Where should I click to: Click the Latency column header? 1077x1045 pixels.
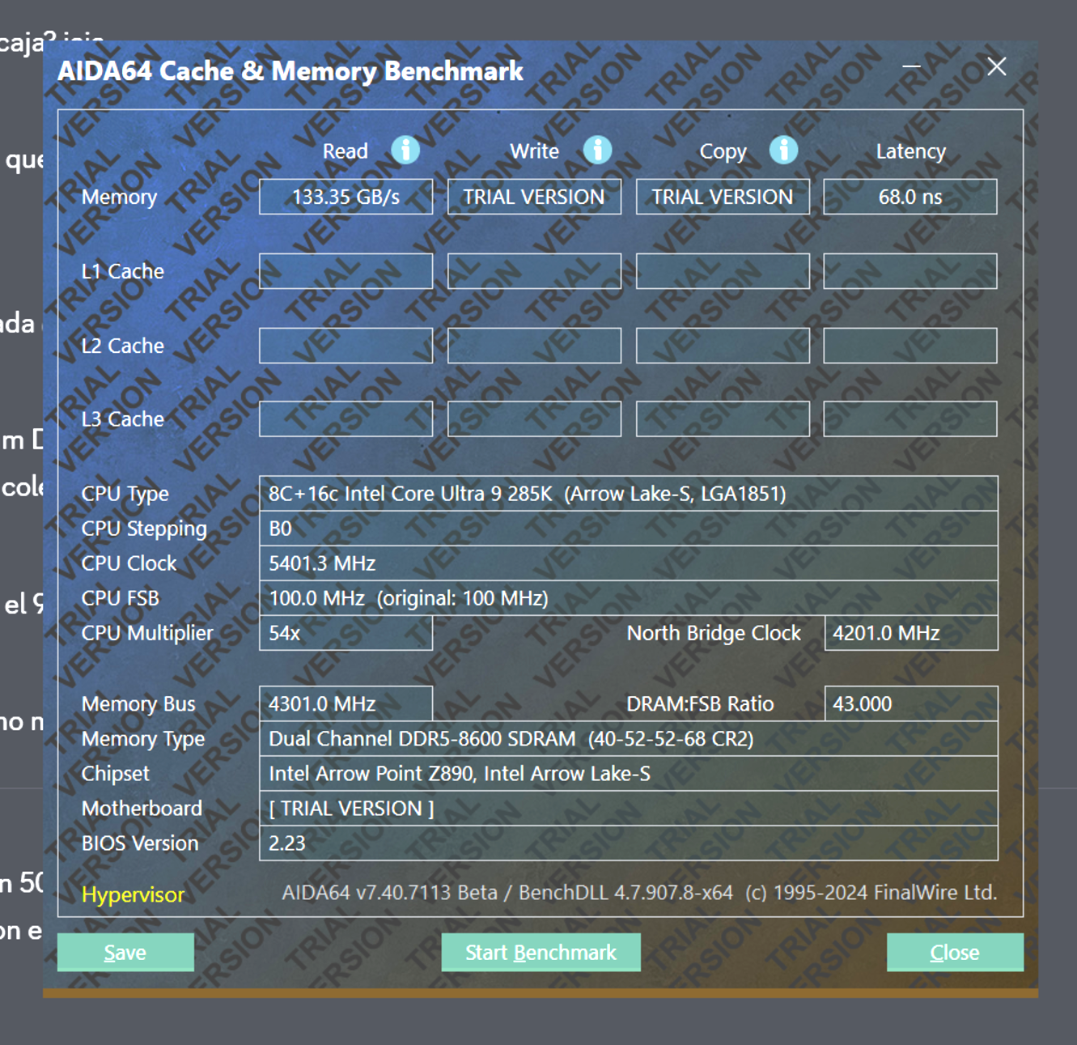[911, 151]
